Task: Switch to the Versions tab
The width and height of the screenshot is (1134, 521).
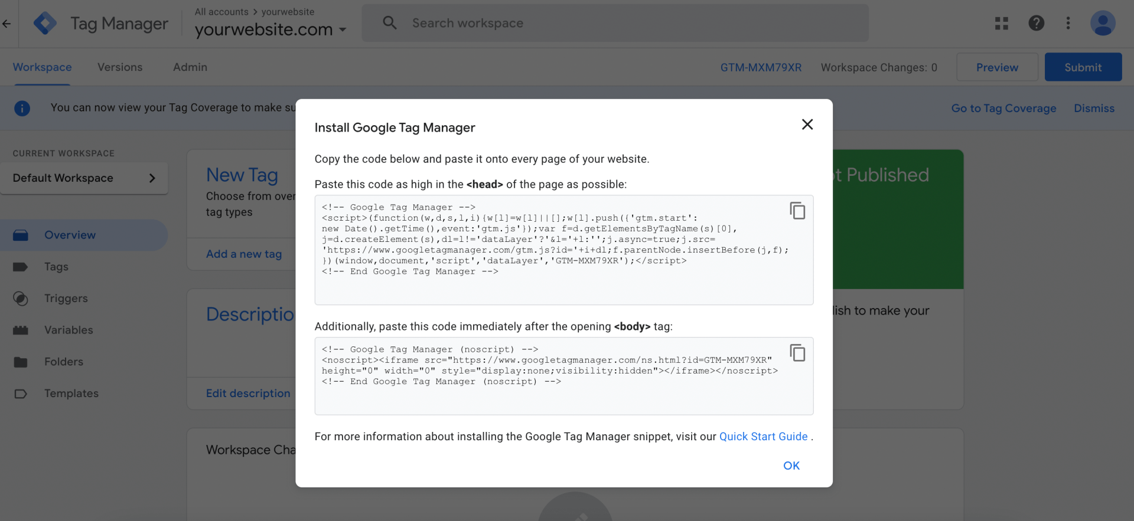Action: point(120,67)
